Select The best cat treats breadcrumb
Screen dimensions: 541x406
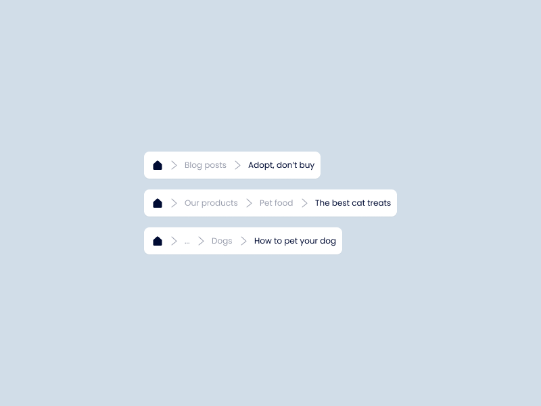353,203
